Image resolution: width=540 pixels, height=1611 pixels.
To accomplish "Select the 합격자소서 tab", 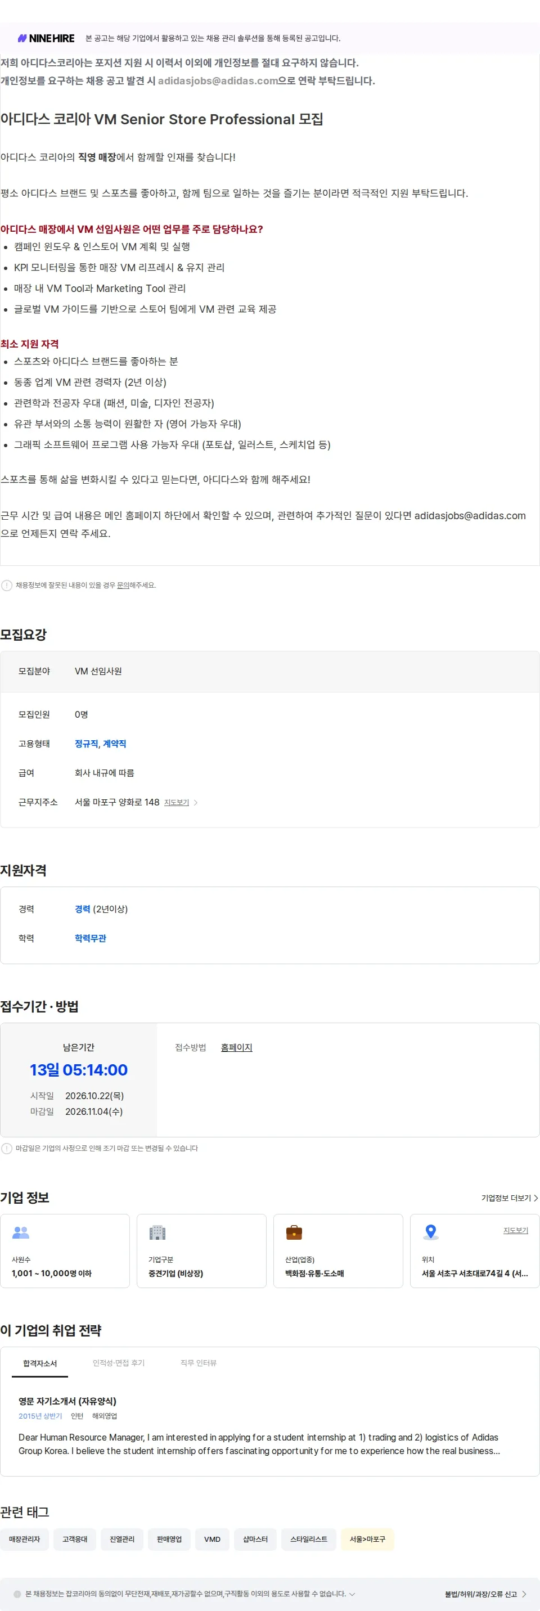I will [x=40, y=1363].
